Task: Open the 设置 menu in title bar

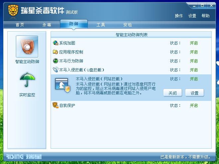Action: (x=192, y=16)
